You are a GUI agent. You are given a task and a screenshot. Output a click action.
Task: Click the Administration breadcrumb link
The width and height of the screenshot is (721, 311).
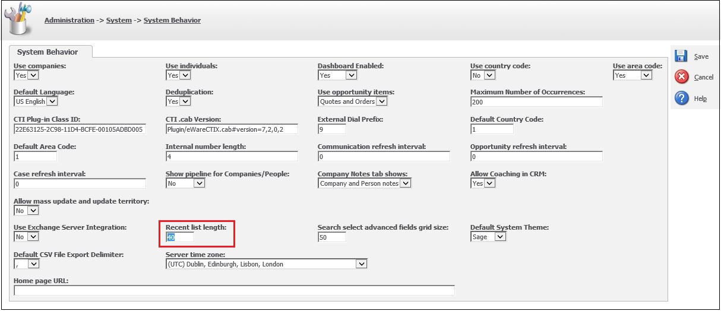click(x=69, y=20)
